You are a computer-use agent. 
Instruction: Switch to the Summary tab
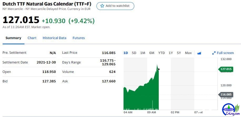13,38
